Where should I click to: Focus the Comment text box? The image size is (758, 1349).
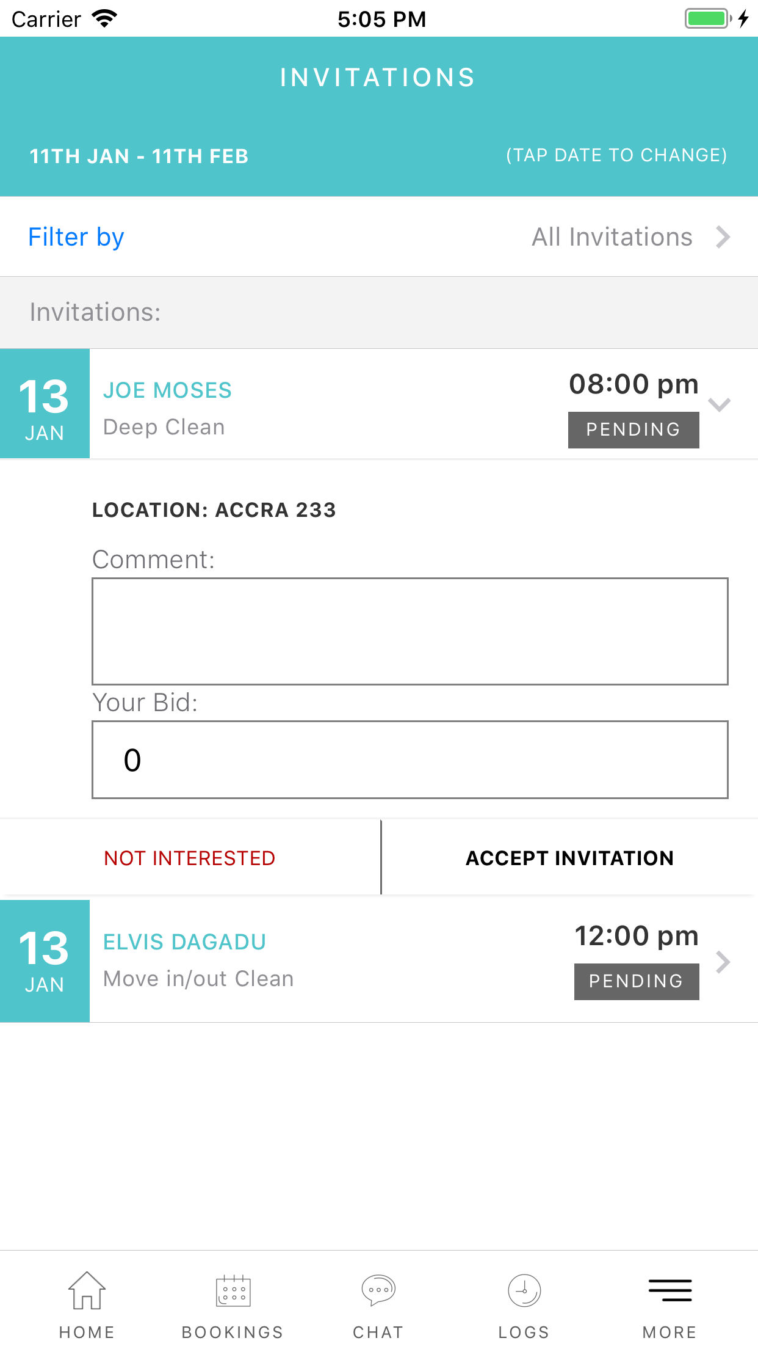pyautogui.click(x=410, y=631)
